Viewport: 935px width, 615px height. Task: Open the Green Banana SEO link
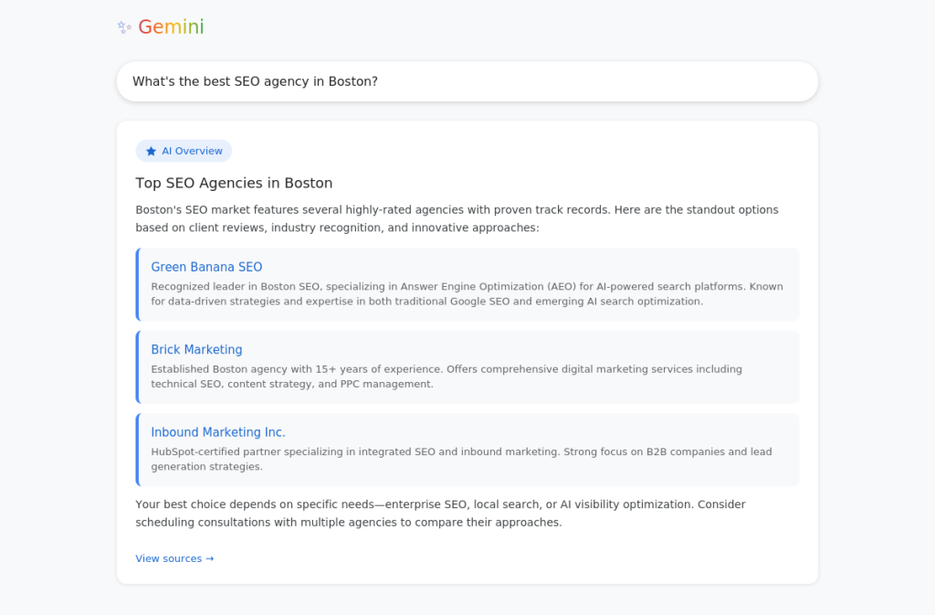(x=206, y=267)
